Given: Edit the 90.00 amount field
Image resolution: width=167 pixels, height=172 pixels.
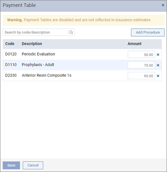Looking at the screenshot, I should coord(141,76).
